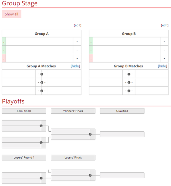Toggle the Show all button

(12, 14)
